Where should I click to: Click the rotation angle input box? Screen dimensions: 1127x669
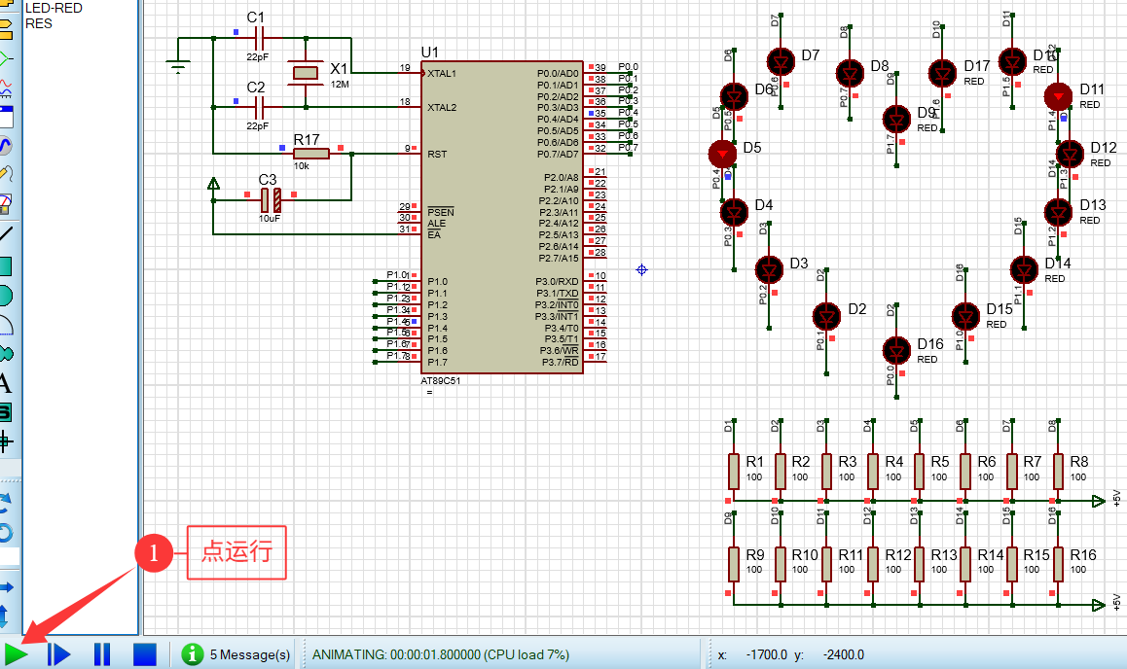[10, 557]
